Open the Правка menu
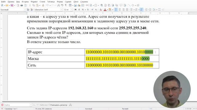197x110 pixels. pyautogui.click(x=11, y=2)
